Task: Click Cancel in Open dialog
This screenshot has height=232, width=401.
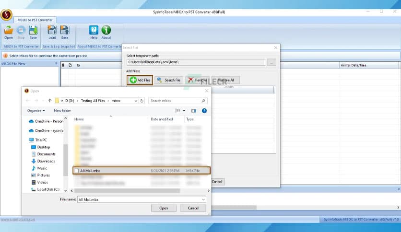Action: click(193, 208)
